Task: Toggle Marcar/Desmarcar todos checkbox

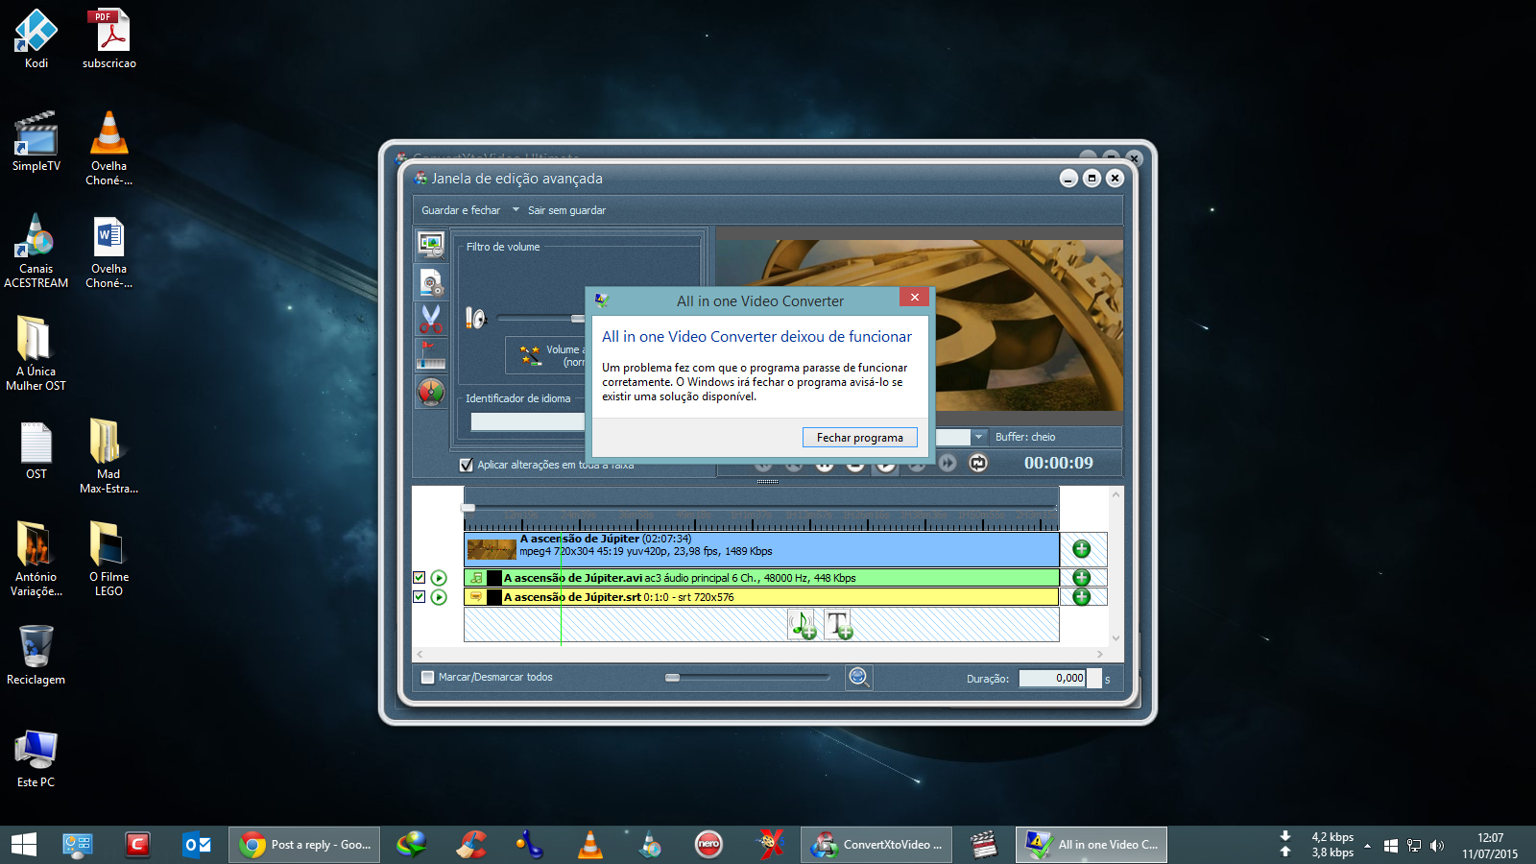Action: pyautogui.click(x=428, y=678)
